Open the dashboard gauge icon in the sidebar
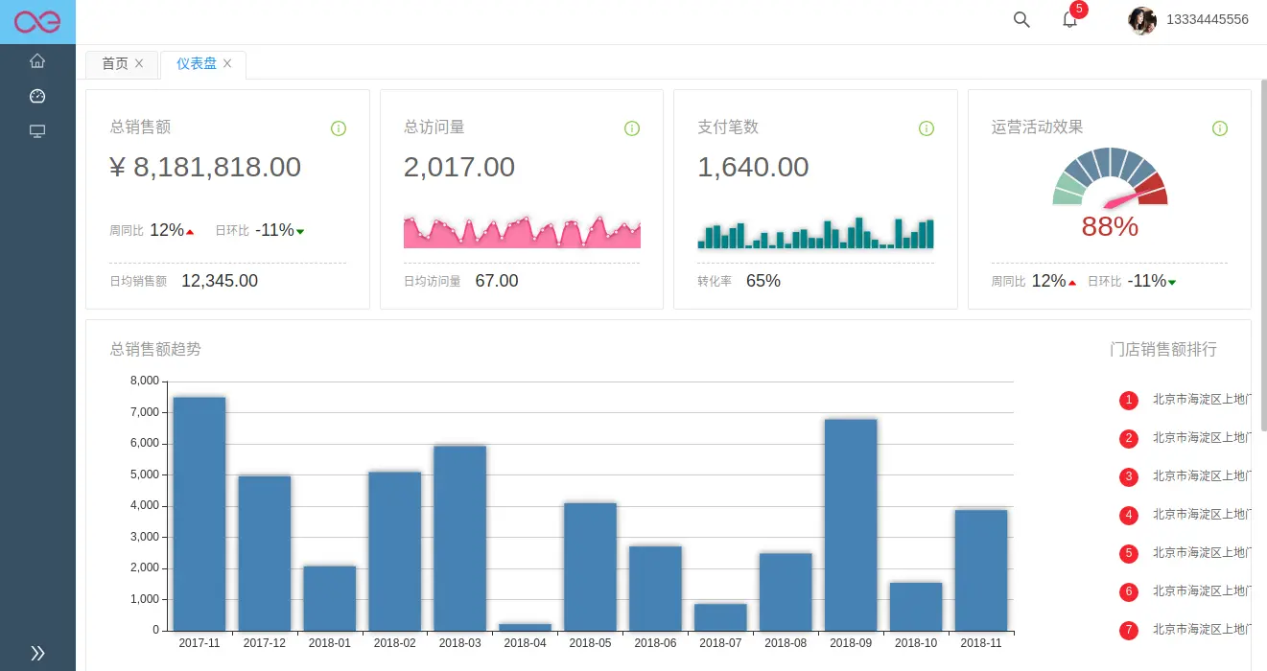This screenshot has height=671, width=1267. click(37, 96)
